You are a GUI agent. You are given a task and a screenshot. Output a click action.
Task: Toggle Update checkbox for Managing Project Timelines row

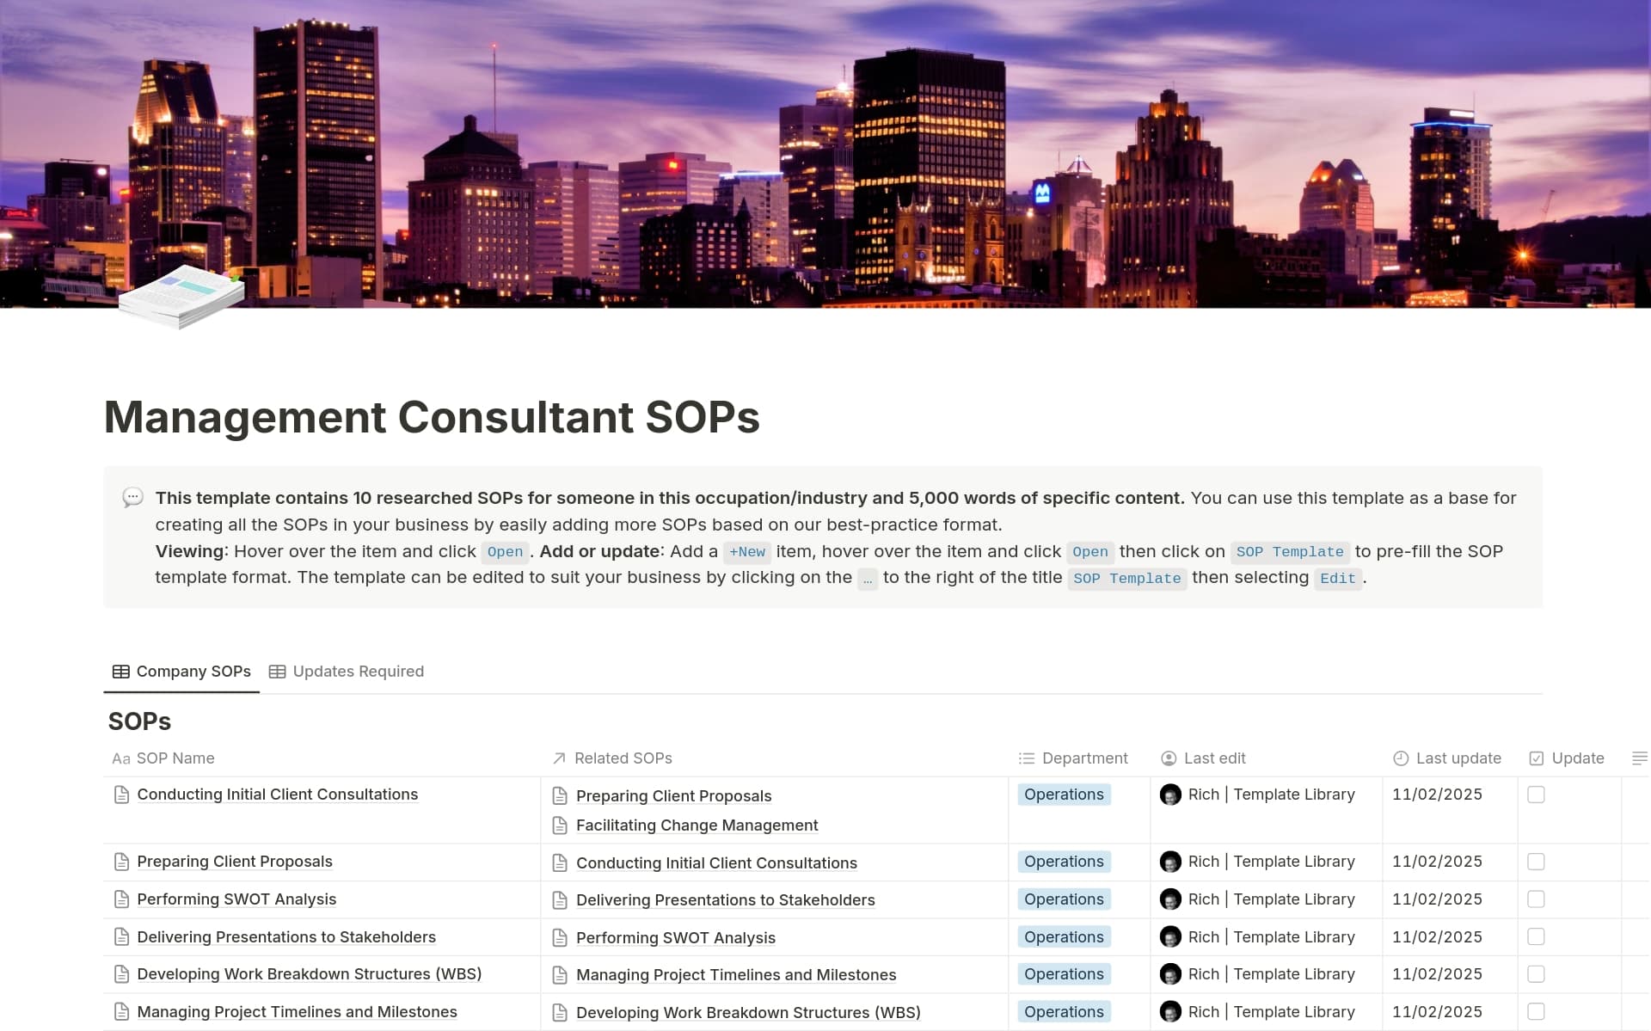click(x=1536, y=1012)
